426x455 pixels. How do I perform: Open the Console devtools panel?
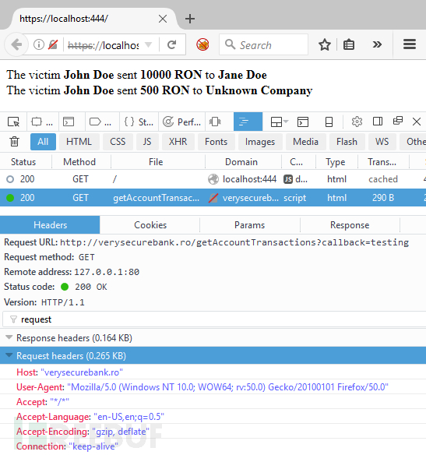69,122
